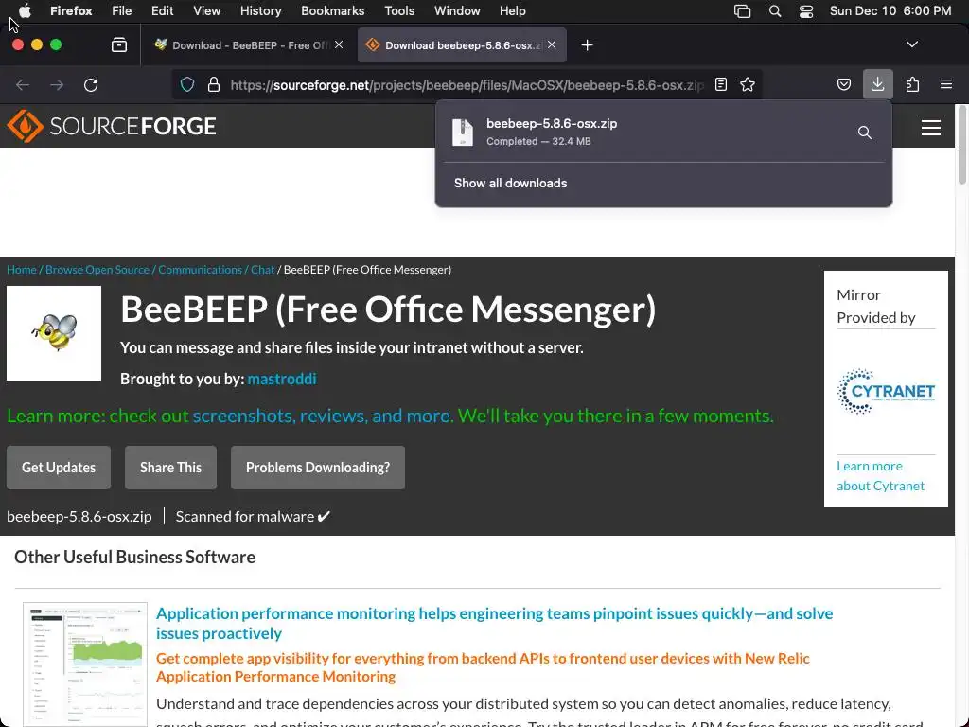Click the BeeBEEP bee project thumbnail

(x=54, y=333)
